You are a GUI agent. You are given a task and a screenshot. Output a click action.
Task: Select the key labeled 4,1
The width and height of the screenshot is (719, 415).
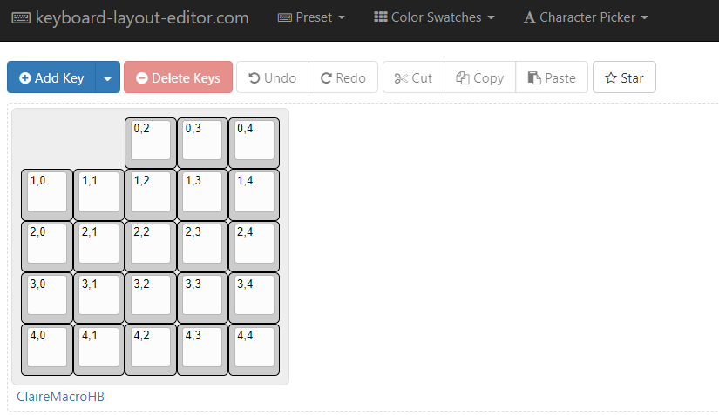(x=99, y=350)
